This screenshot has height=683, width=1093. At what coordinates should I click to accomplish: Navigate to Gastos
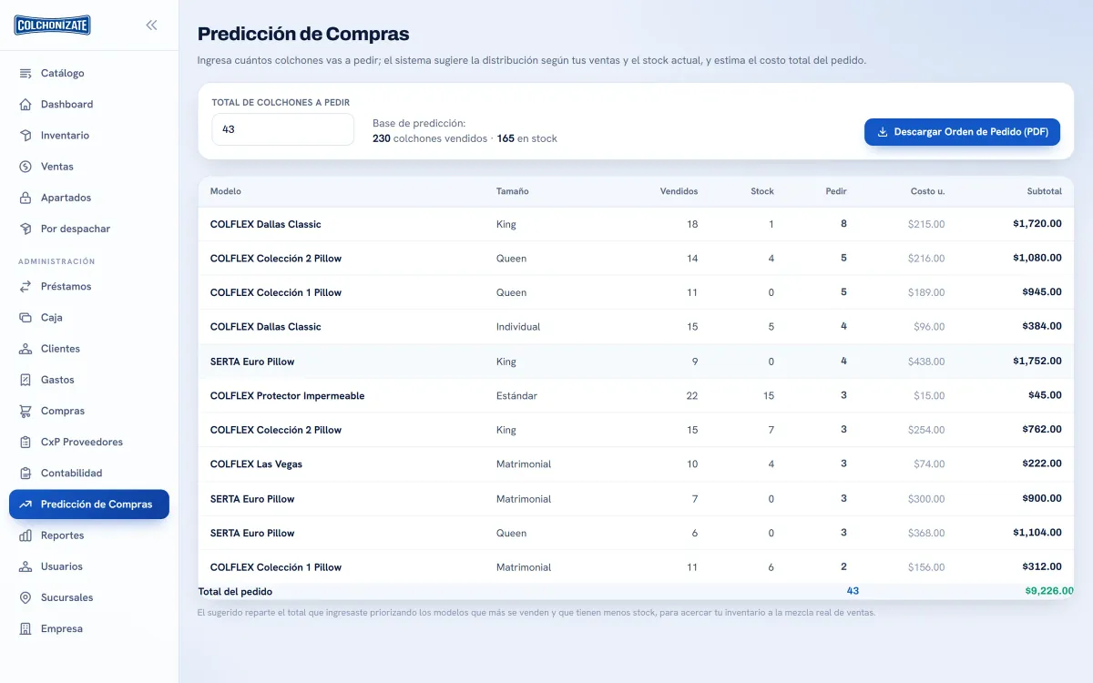pos(89,380)
